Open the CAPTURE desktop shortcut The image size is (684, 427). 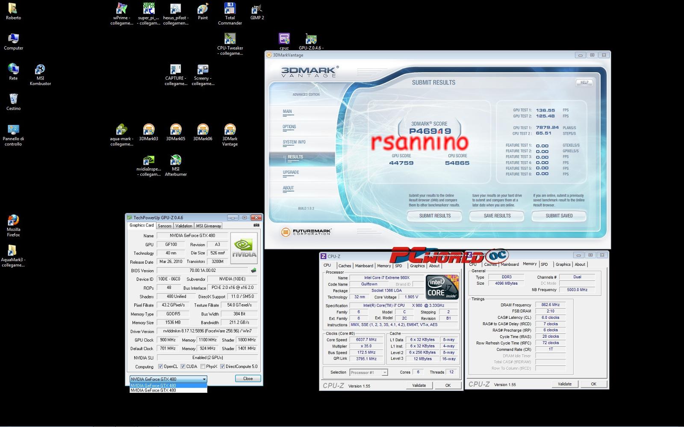(x=176, y=75)
